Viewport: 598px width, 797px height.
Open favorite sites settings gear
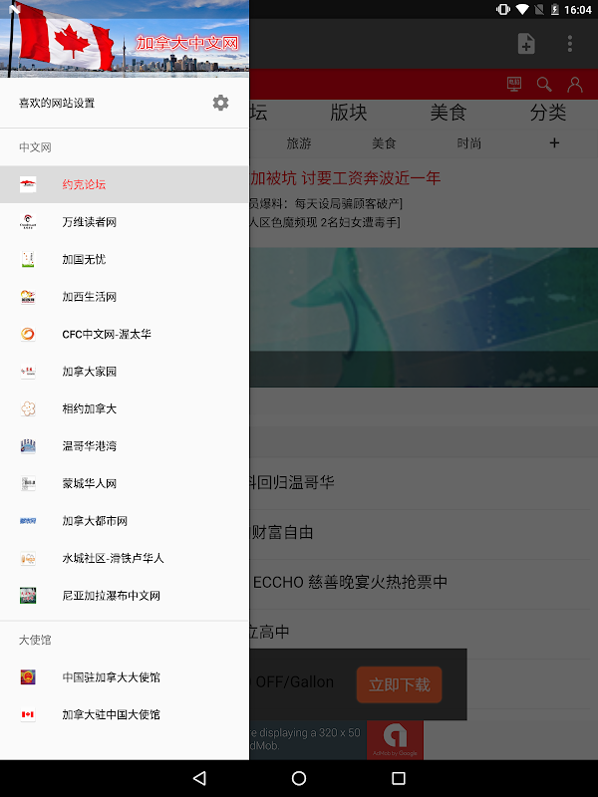pos(220,103)
